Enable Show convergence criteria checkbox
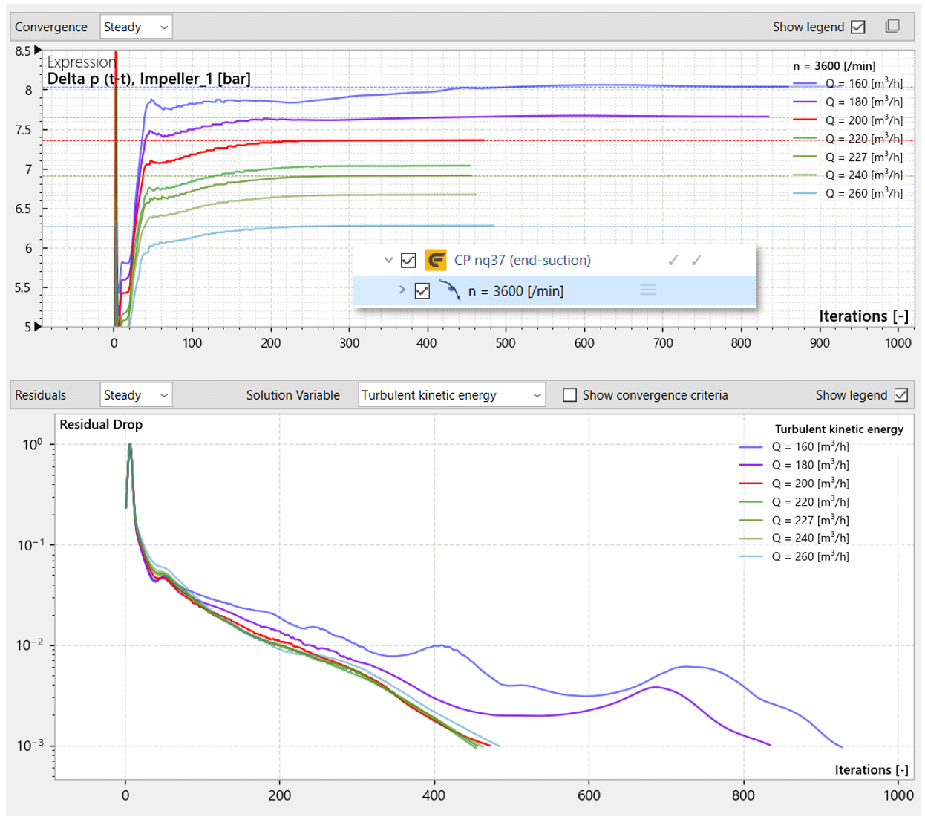The height and width of the screenshot is (840, 925). tap(570, 395)
